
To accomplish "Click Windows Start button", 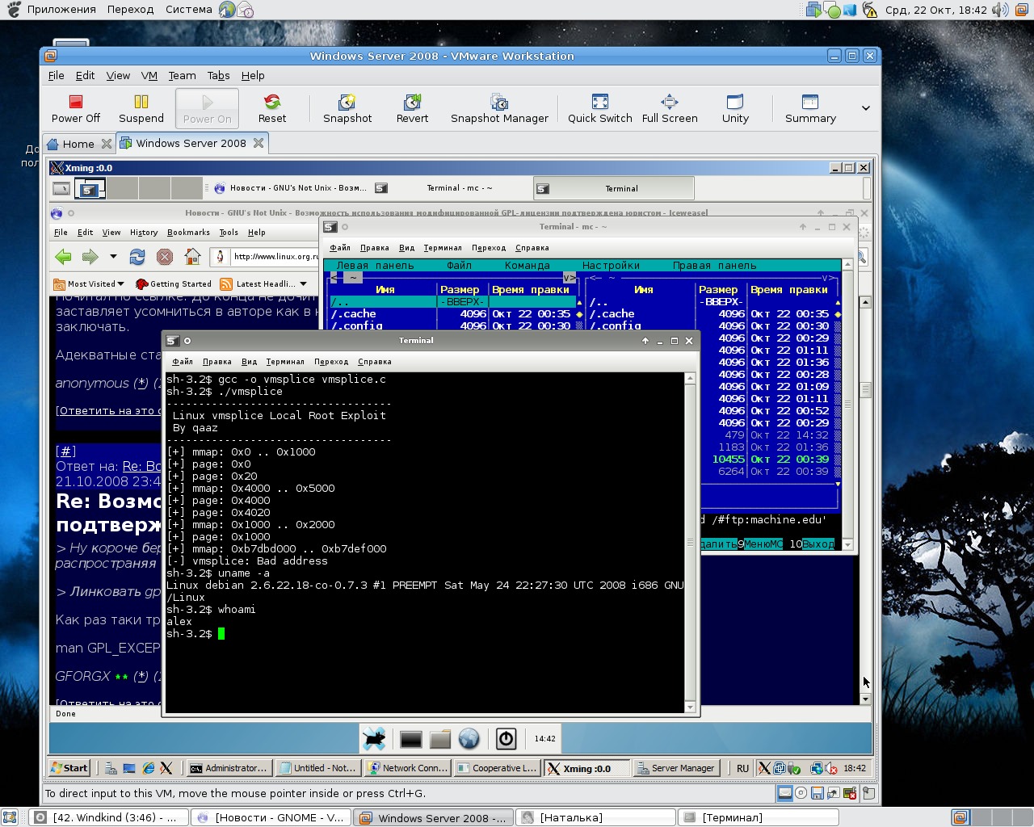I will click(69, 768).
